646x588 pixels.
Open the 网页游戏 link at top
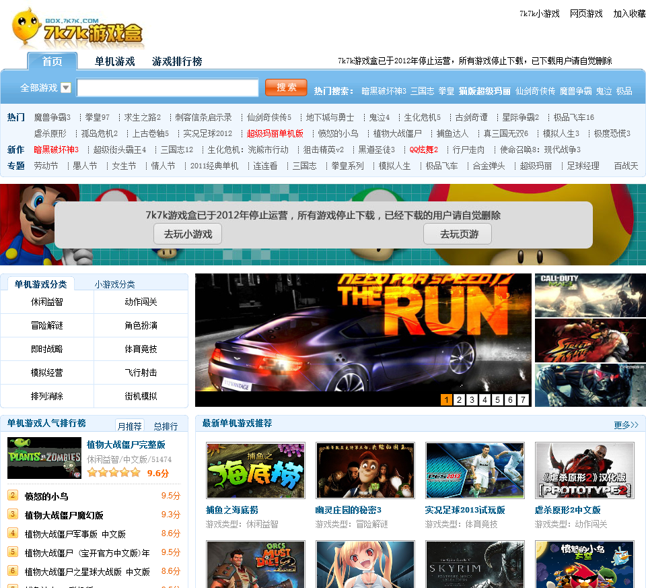[x=586, y=13]
